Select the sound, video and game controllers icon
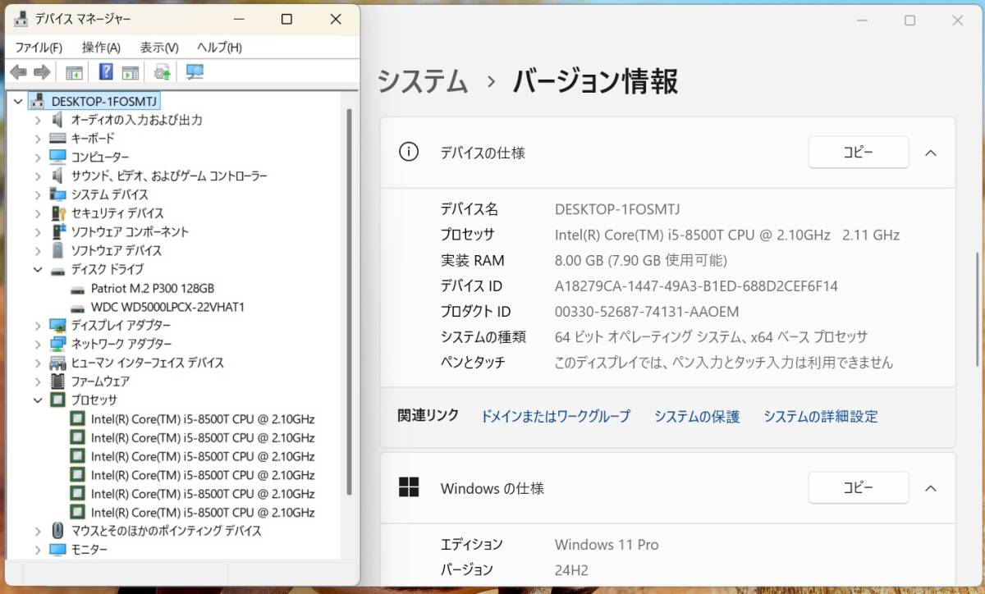The width and height of the screenshot is (985, 594). coord(57,176)
